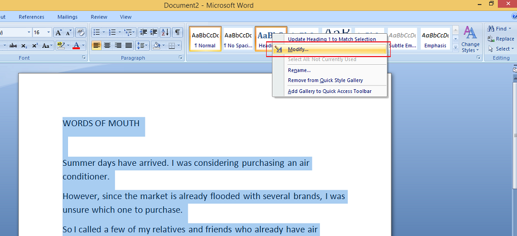Expand the Quick Styles gallery
Image resolution: width=517 pixels, height=236 pixels.
(x=456, y=48)
